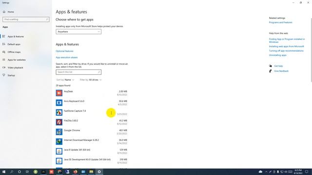Open Task View on the taskbar

point(27,172)
